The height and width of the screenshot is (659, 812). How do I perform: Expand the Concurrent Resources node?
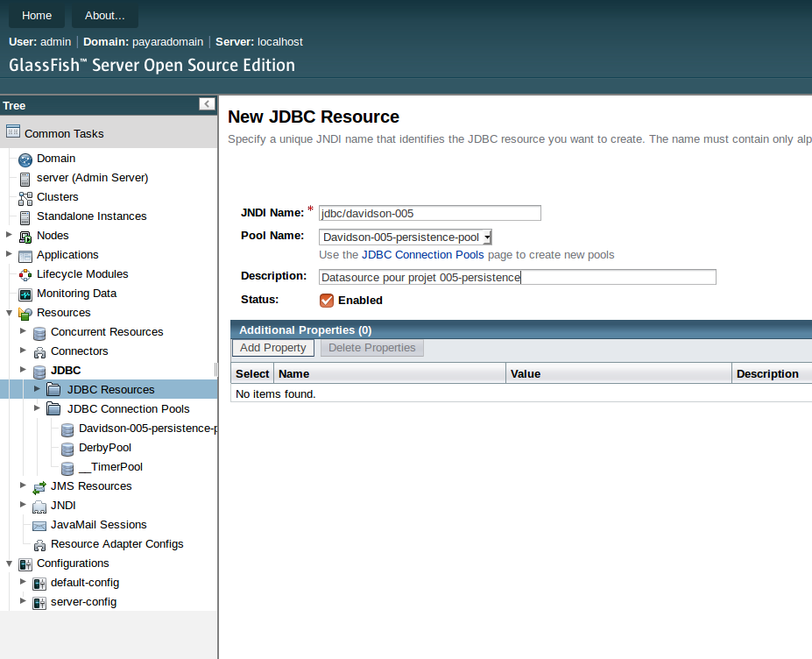point(23,330)
